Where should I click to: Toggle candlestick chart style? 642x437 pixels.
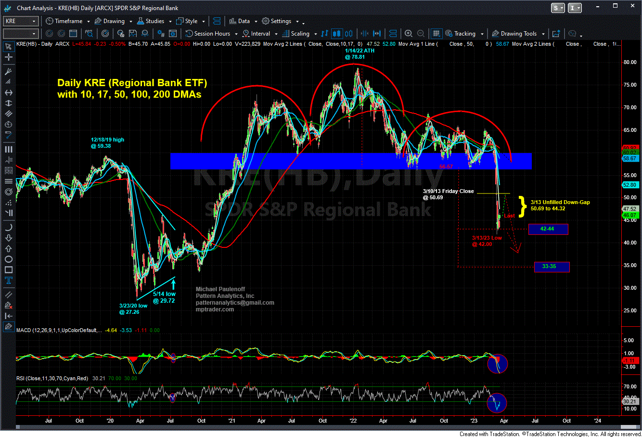click(x=336, y=34)
